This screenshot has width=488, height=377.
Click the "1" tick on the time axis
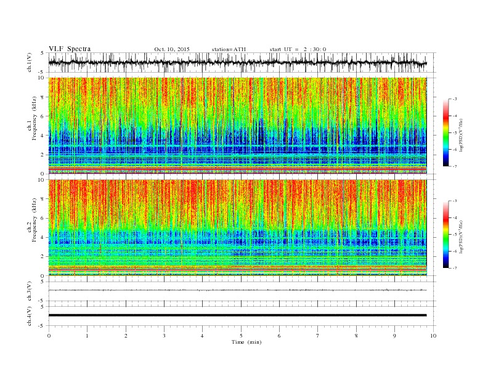pos(87,336)
